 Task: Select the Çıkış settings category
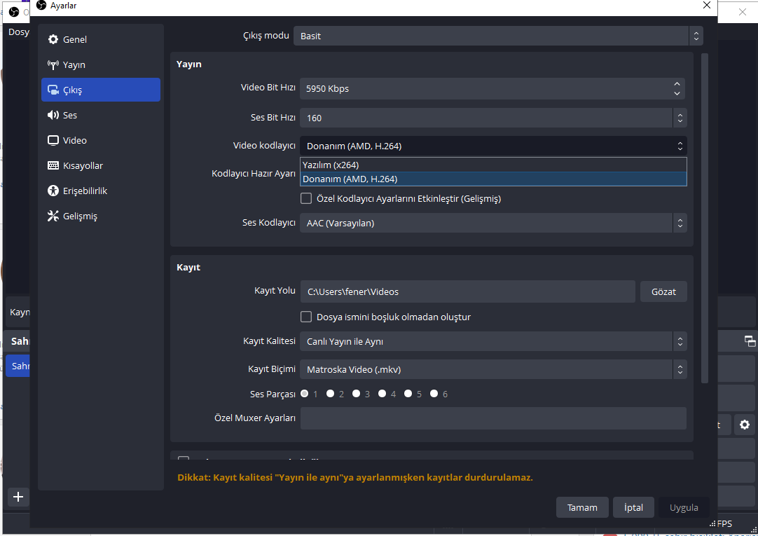[x=101, y=90]
